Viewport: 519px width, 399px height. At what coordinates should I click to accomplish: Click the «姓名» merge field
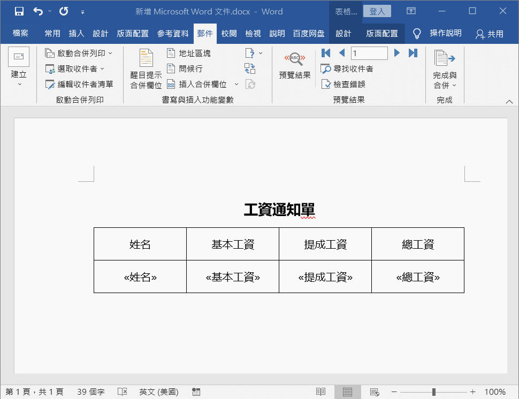pos(140,277)
